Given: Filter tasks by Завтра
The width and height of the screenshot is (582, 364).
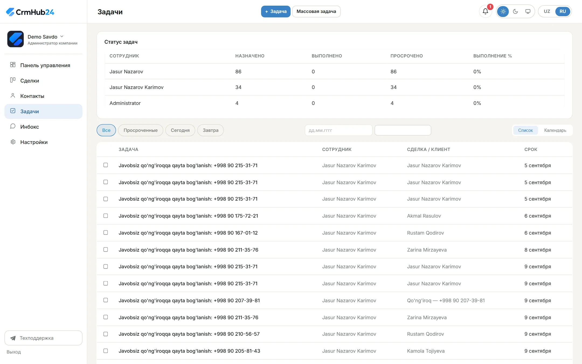Looking at the screenshot, I should coord(210,130).
